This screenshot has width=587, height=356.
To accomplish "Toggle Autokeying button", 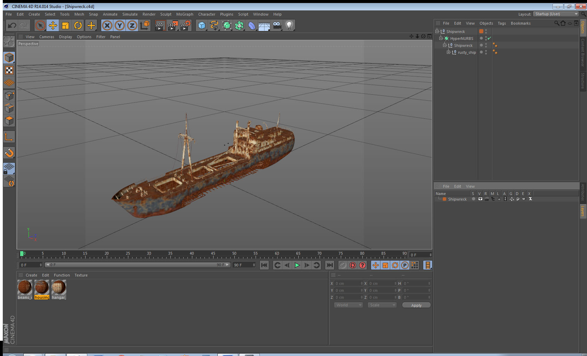I will 353,265.
